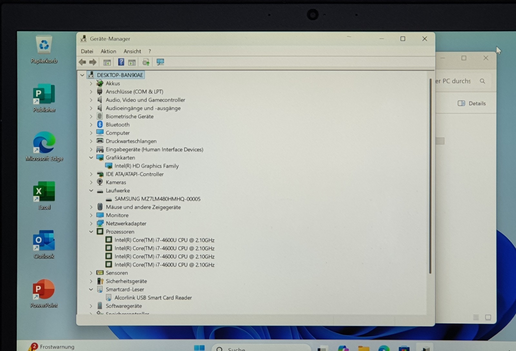Click Details button in the Explorer window
The image size is (516, 351).
pyautogui.click(x=471, y=103)
